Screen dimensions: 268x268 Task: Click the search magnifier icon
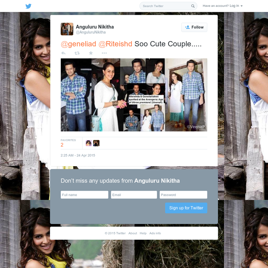[193, 6]
